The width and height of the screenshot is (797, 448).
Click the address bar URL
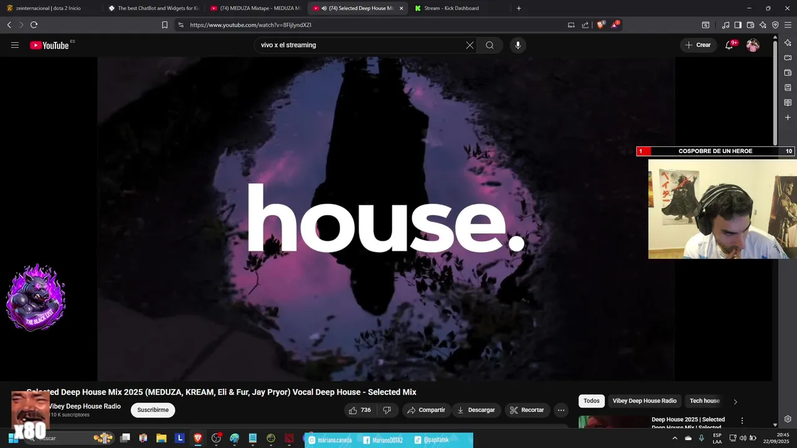pos(250,25)
